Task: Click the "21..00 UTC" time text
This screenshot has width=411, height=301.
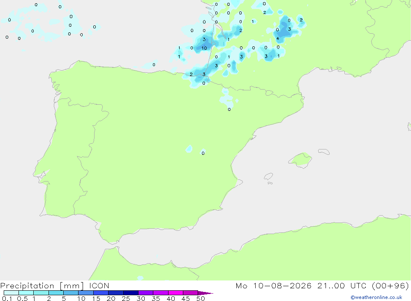Action: point(342,286)
